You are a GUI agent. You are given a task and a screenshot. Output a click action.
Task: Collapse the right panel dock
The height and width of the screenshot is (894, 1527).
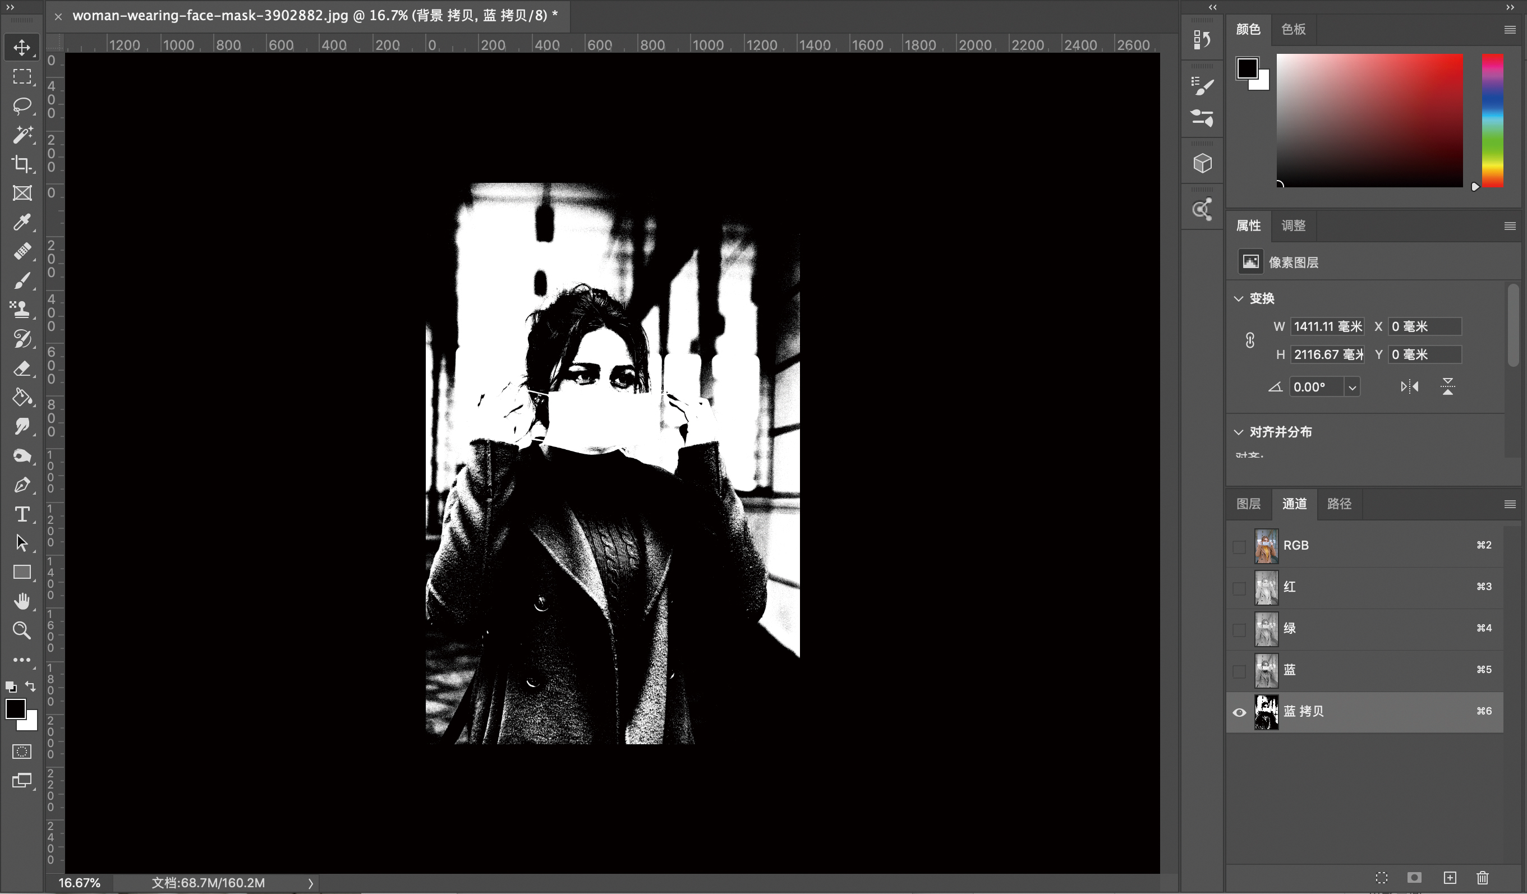1510,7
